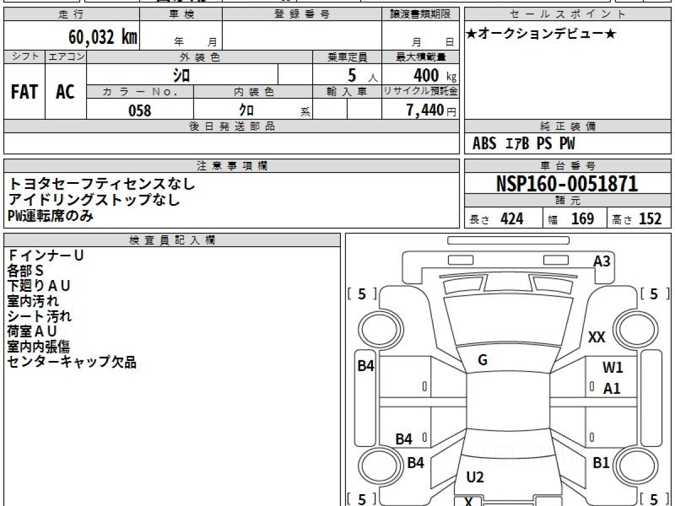The width and height of the screenshot is (675, 506).
Task: Select the エアコン header cell
Action: coord(66,57)
